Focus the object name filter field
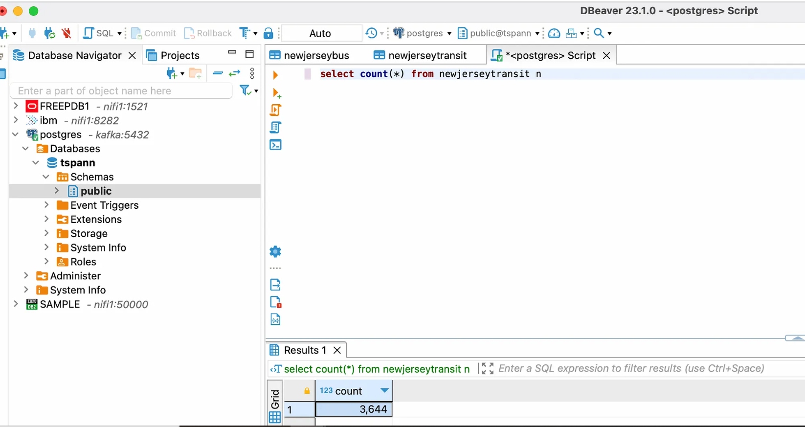Viewport: 805px width, 427px height. coord(121,91)
